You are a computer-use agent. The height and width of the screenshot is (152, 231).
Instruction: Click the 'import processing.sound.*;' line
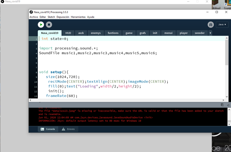[68, 48]
